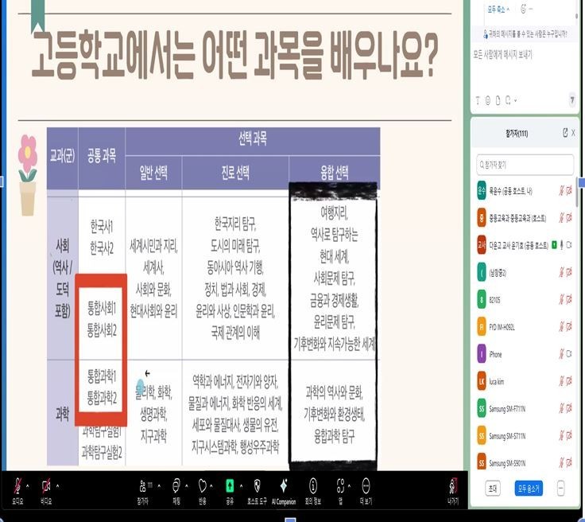Open the 앱 apps icon
This screenshot has width=585, height=522.
point(340,485)
